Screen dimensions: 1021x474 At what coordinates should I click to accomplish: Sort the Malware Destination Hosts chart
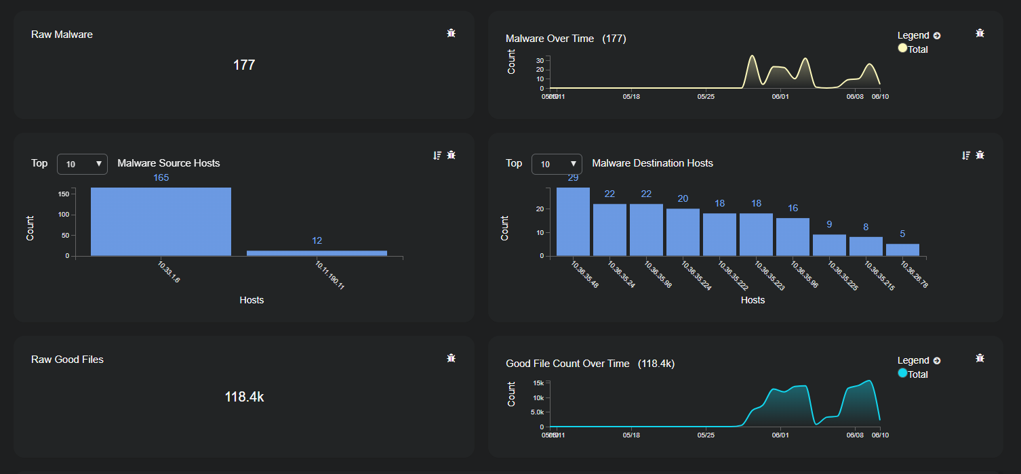coord(965,155)
